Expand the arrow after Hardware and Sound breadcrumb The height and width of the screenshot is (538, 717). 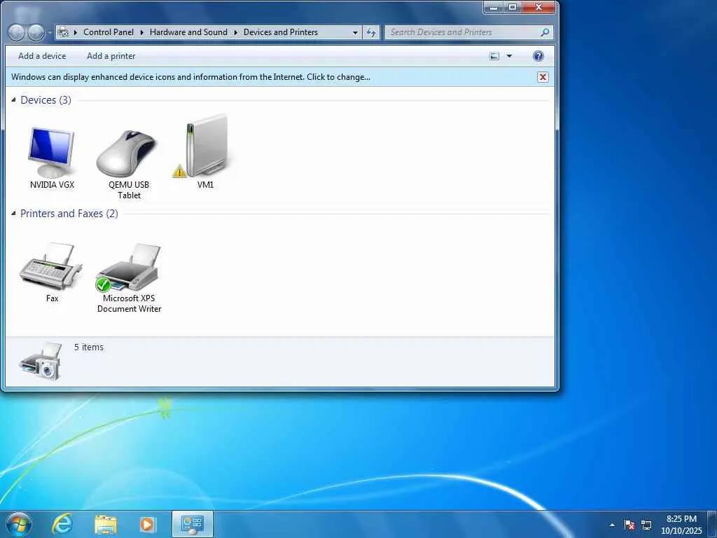click(235, 32)
